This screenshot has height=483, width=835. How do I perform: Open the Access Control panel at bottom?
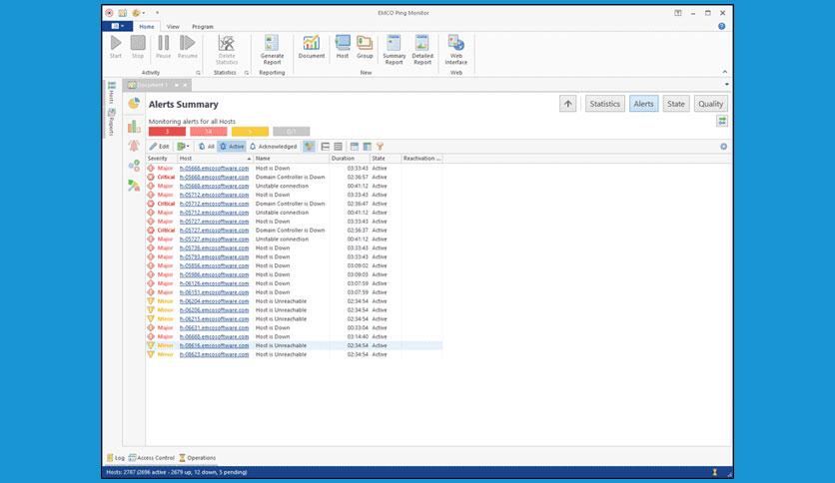pyautogui.click(x=151, y=457)
